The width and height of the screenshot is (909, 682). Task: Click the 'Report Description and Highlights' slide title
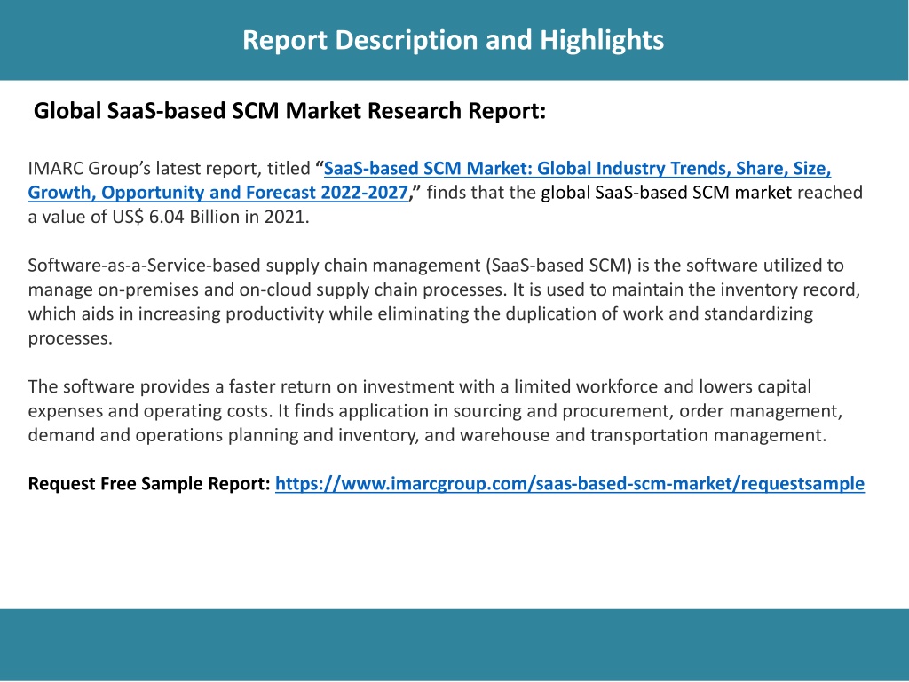click(454, 40)
